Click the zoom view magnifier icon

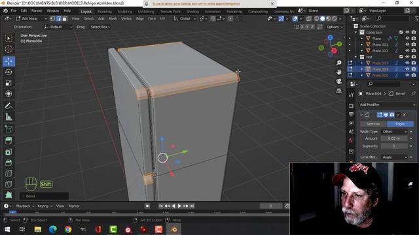pos(339,63)
